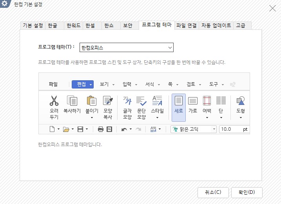Image resolution: width=281 pixels, height=204 pixels.
Task: Expand the 여백 dropdown arrow
Action: pos(207,118)
